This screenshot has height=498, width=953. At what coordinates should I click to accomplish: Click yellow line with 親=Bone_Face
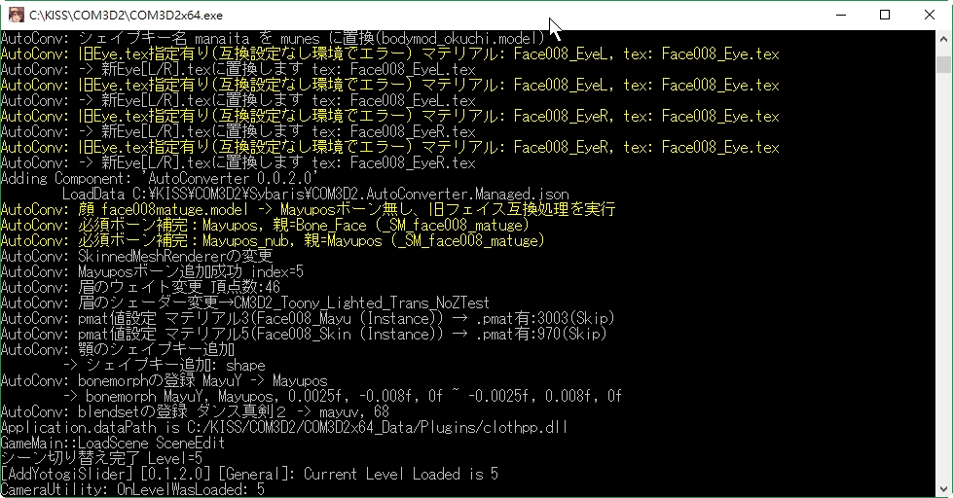(x=265, y=226)
